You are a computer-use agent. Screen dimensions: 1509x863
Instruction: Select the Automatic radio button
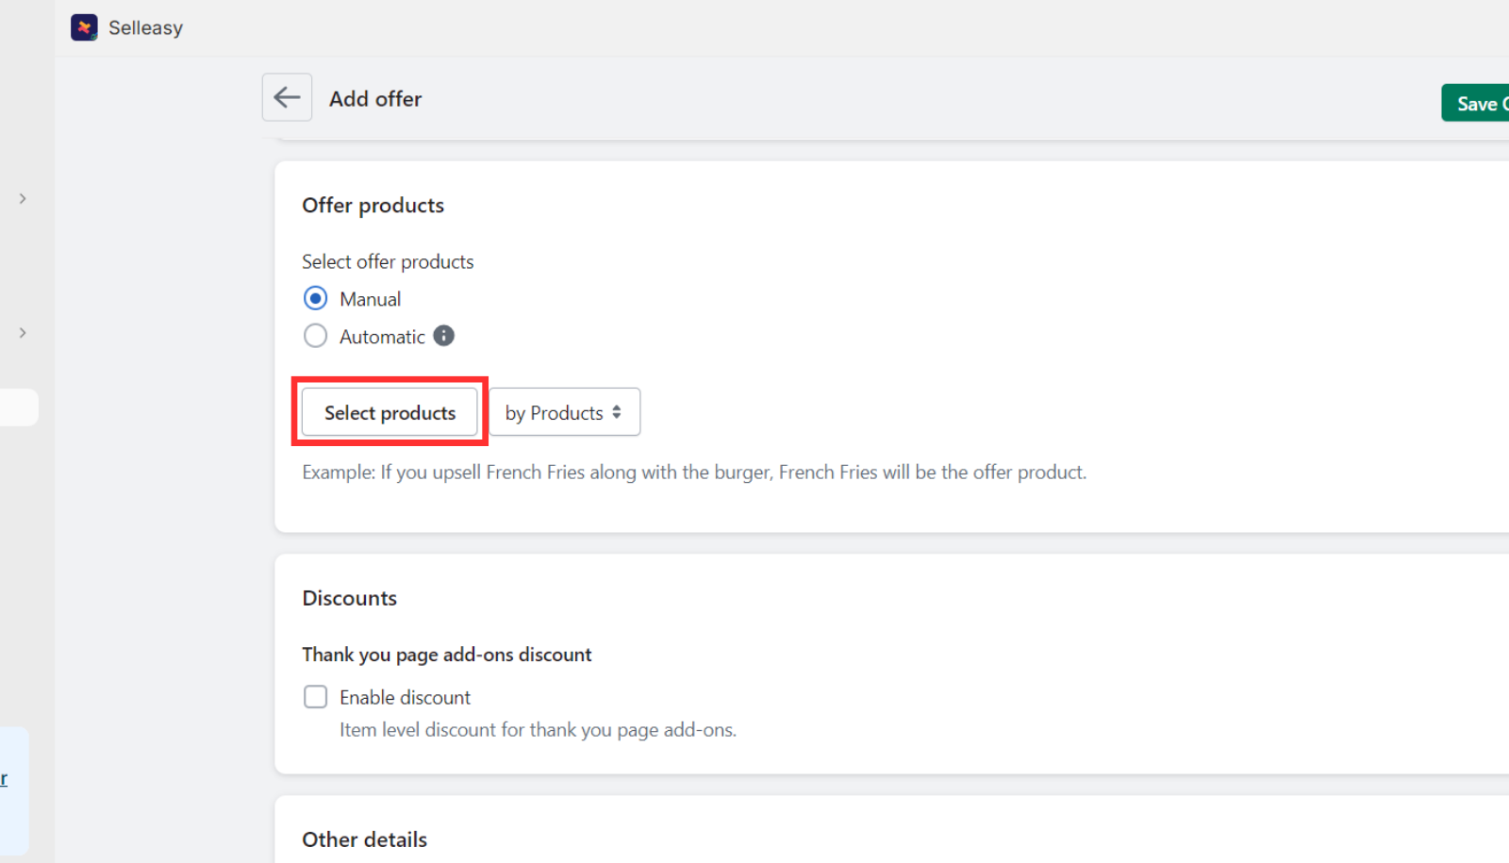tap(315, 335)
